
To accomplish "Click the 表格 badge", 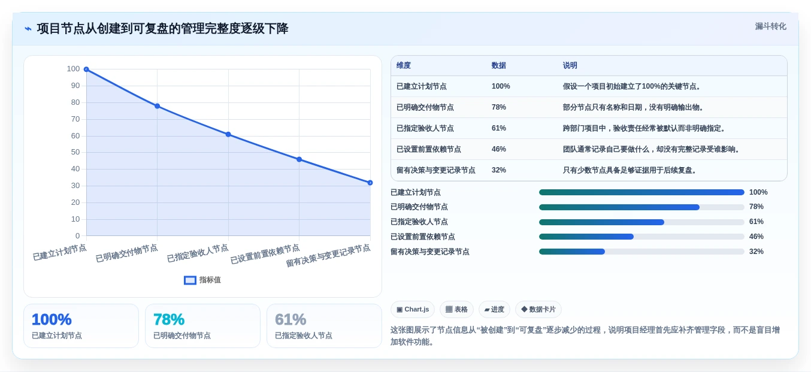I will 456,310.
